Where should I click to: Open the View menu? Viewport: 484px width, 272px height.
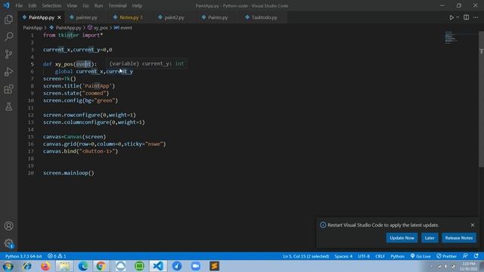[72, 5]
